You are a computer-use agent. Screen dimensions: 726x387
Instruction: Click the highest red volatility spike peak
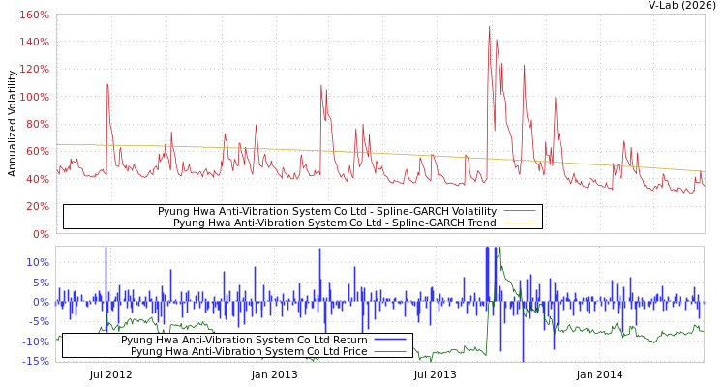tap(490, 26)
